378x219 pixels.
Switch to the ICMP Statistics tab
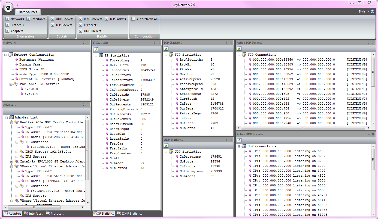tap(129, 214)
